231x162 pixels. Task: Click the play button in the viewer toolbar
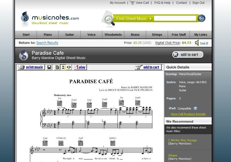pos(81,67)
